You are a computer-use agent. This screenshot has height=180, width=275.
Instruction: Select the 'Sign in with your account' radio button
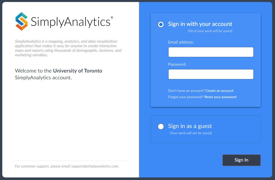[161, 24]
